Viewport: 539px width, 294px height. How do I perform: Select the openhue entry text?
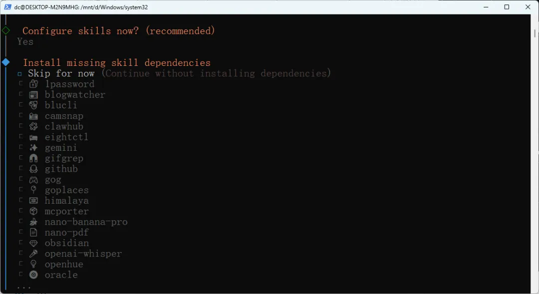tap(64, 265)
